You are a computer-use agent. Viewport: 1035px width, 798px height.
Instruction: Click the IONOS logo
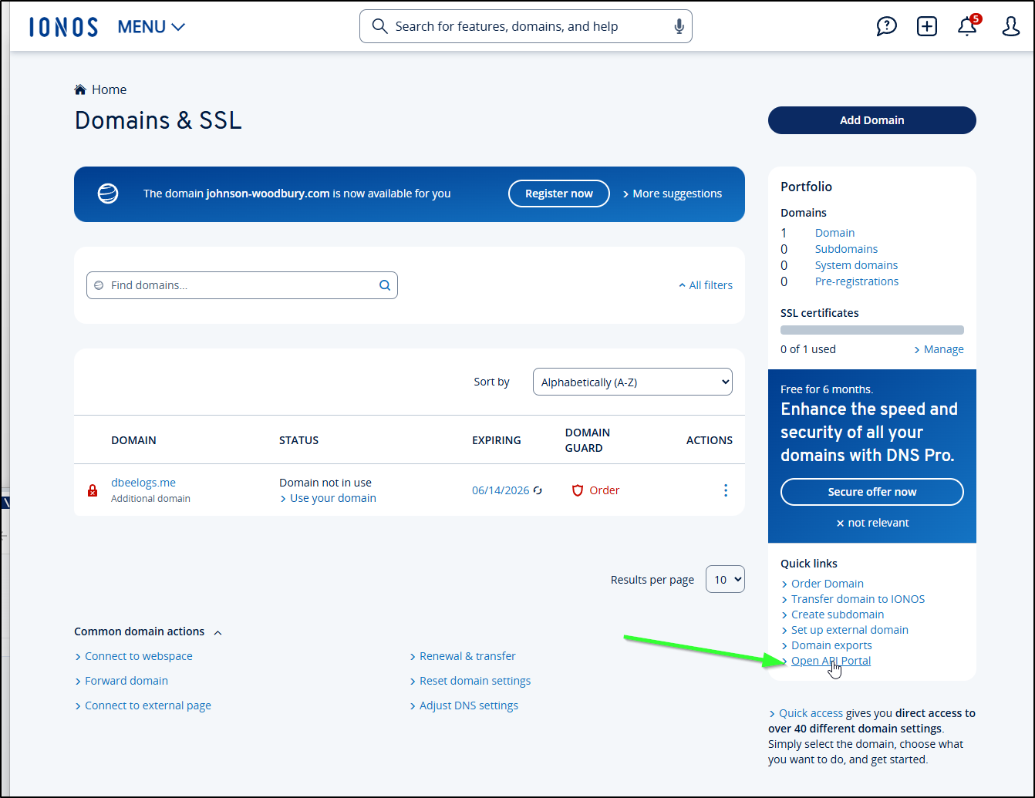pos(63,27)
